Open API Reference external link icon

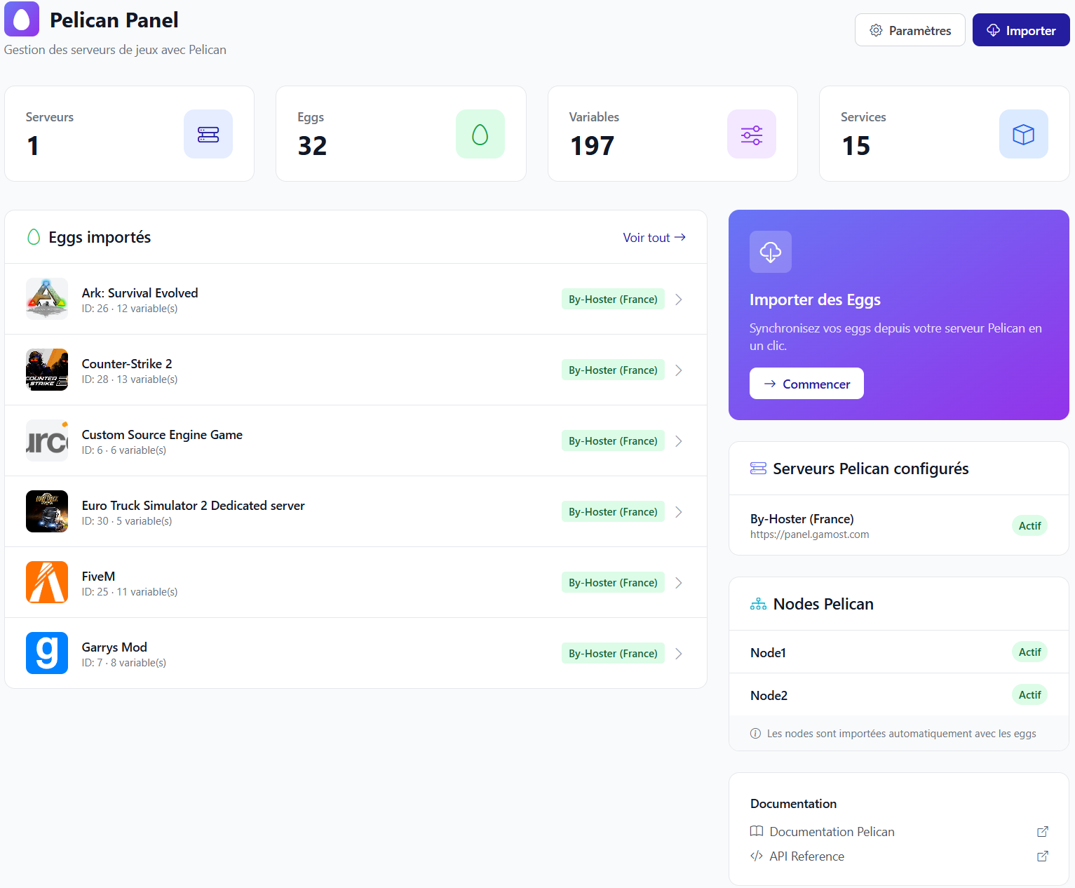(1042, 856)
